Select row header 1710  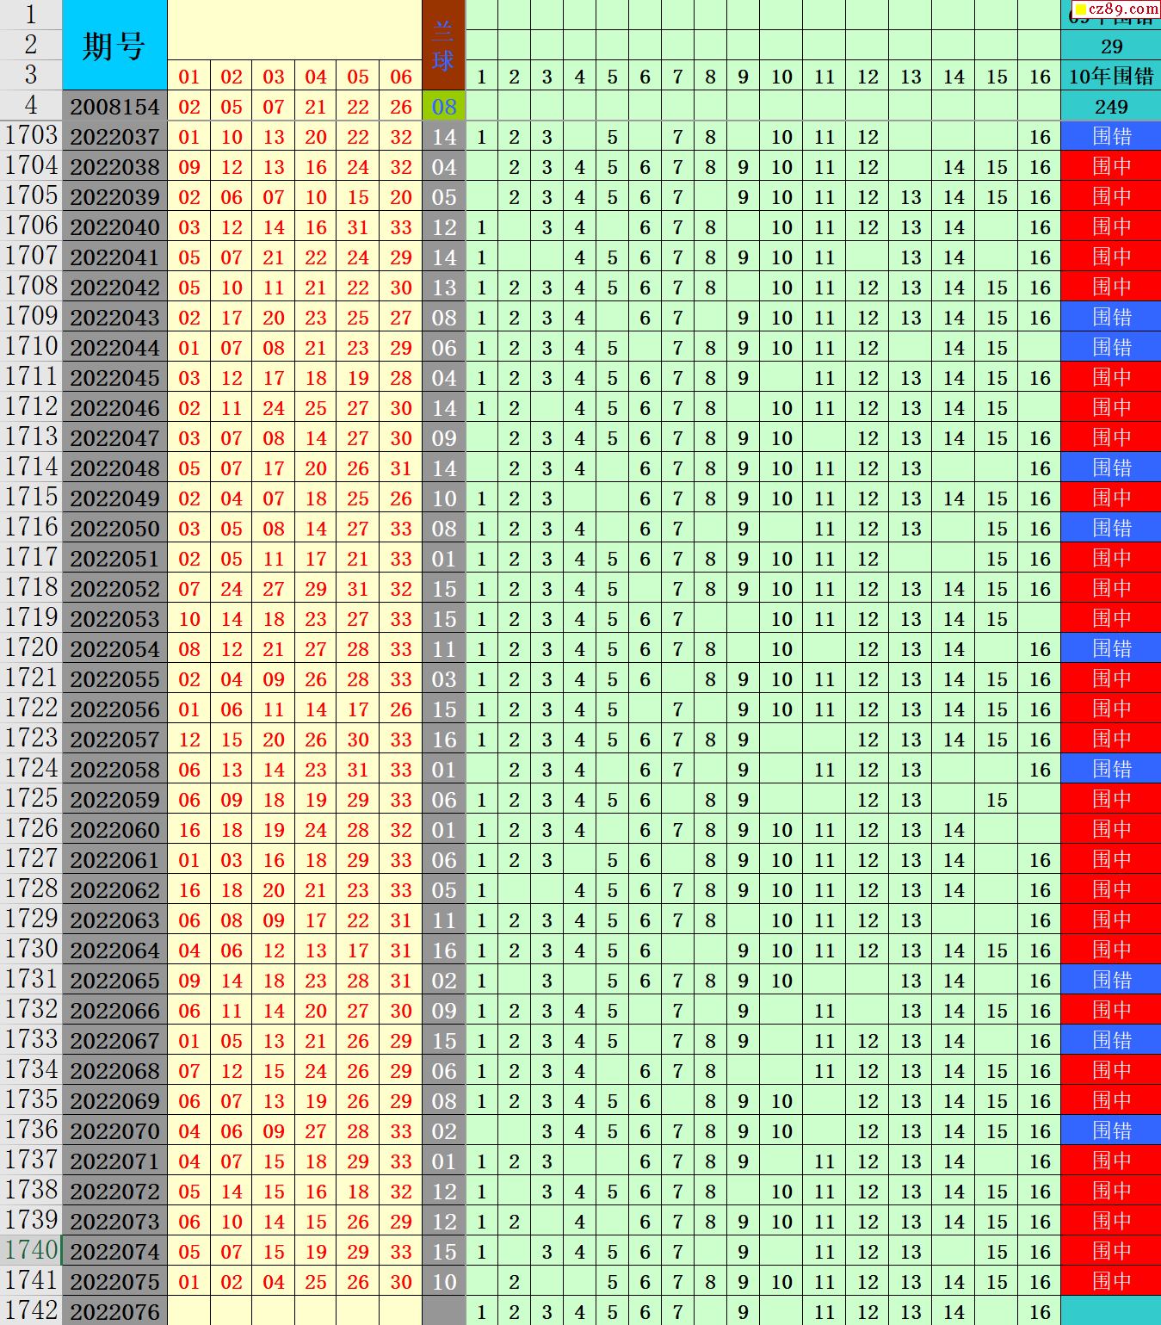coord(31,347)
